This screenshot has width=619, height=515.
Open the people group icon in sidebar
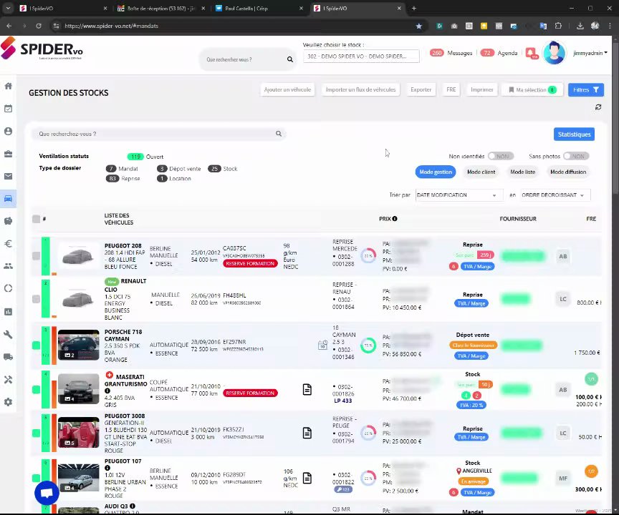click(9, 266)
